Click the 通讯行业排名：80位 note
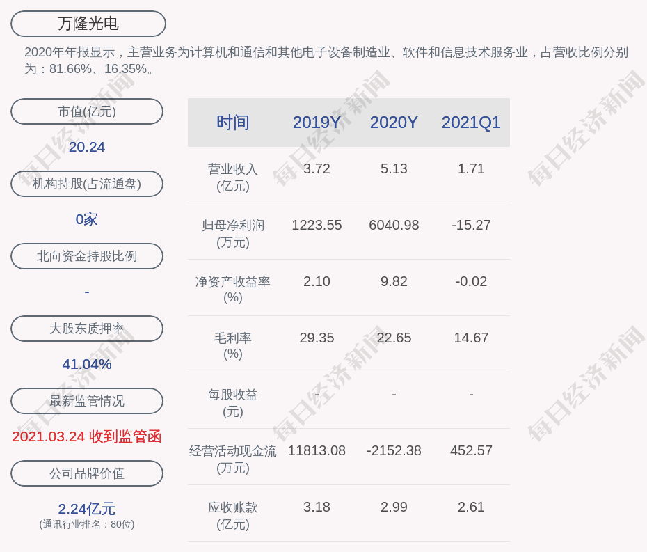 pos(87,524)
